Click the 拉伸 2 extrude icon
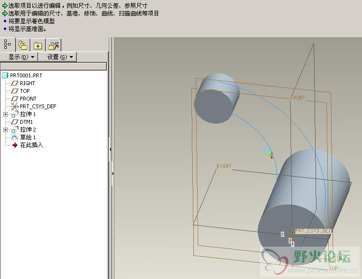The image size is (362, 279). point(15,130)
